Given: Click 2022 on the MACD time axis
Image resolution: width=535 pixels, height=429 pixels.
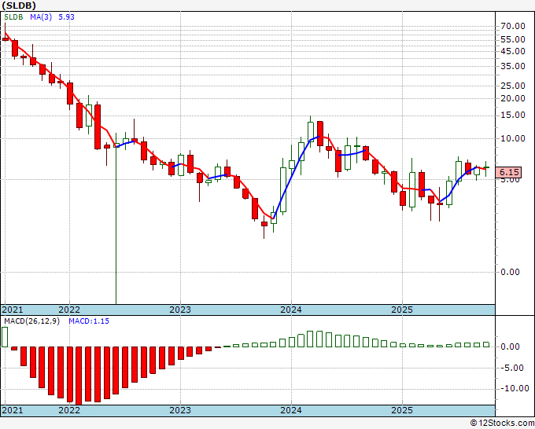Looking at the screenshot, I should (69, 410).
